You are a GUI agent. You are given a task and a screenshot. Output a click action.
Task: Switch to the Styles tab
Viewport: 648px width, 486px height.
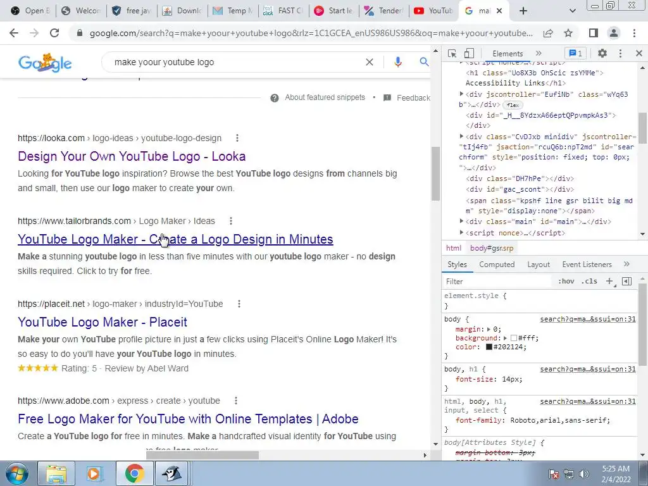(x=457, y=265)
